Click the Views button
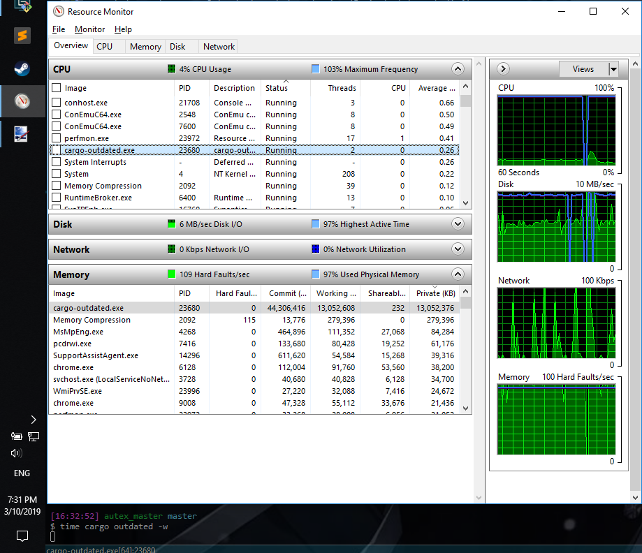Image resolution: width=642 pixels, height=553 pixels. (x=583, y=68)
